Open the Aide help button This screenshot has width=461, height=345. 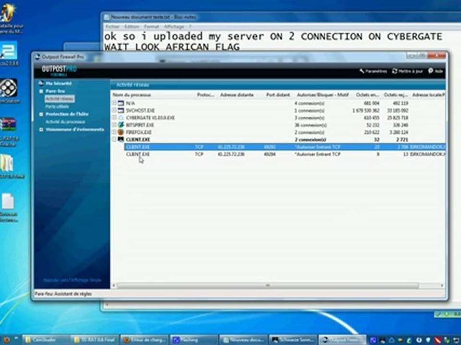click(x=436, y=71)
